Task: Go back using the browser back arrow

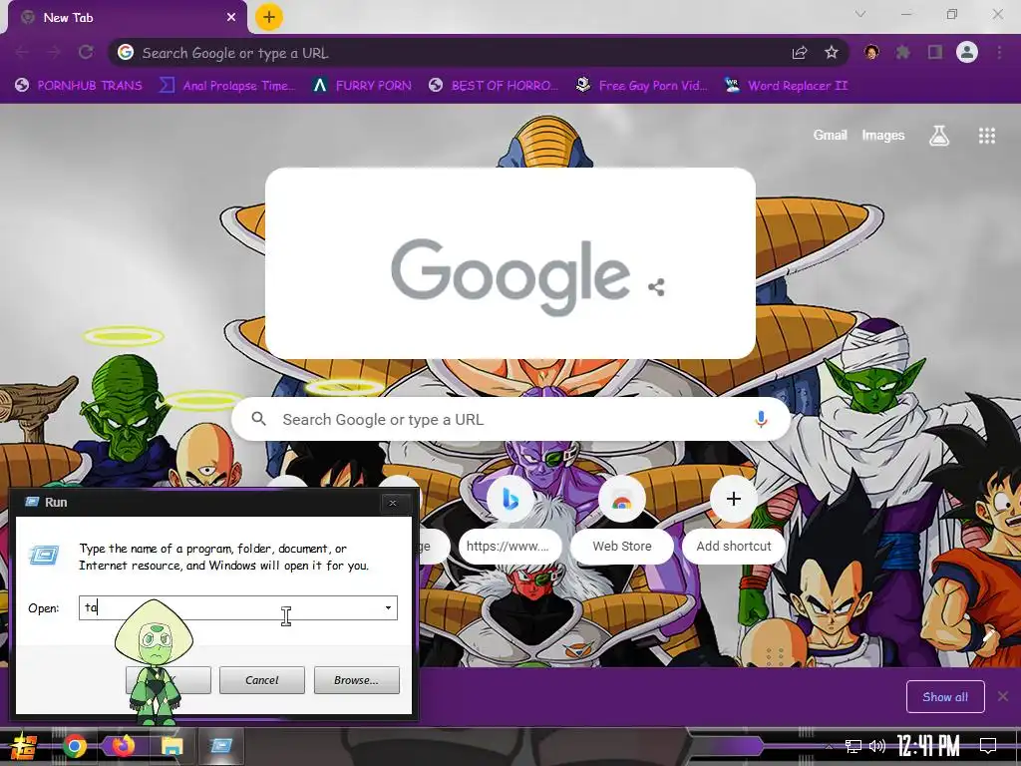Action: pos(22,52)
